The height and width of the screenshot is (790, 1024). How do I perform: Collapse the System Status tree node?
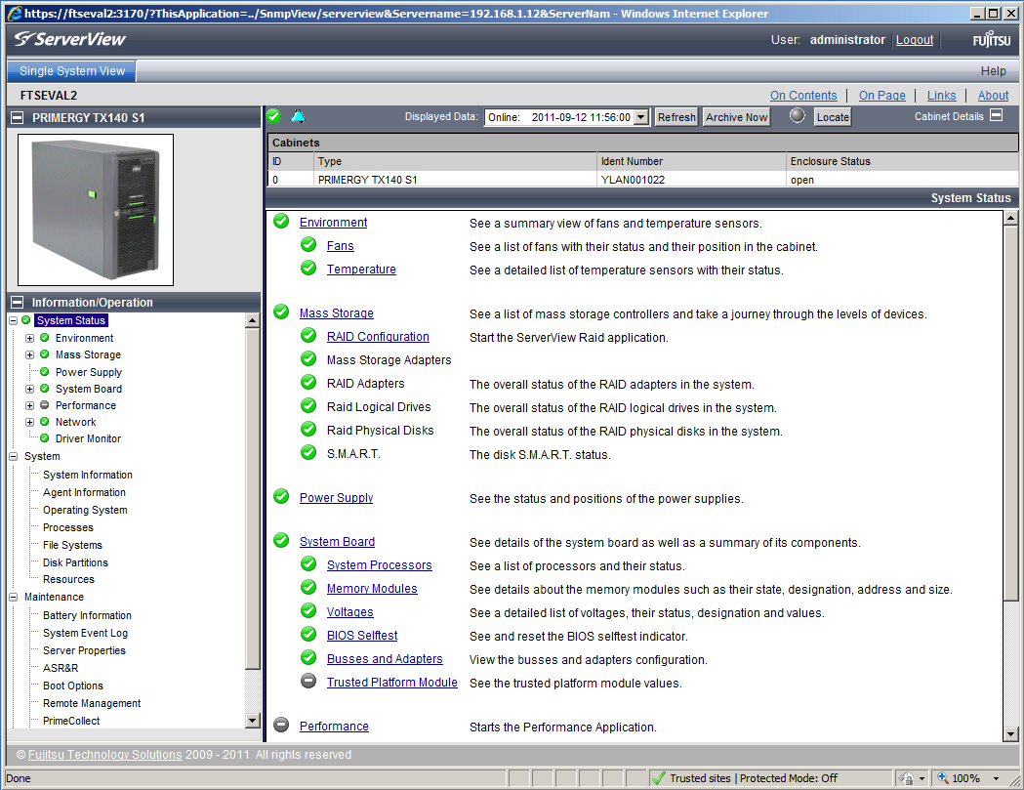click(13, 320)
